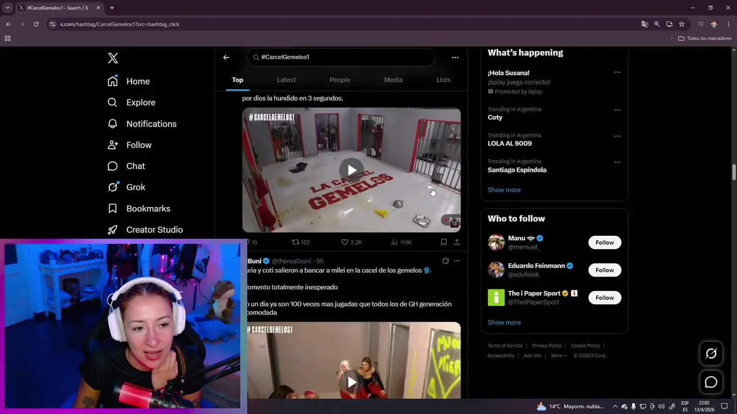
Task: Open more options on Buni's tweet
Action: 457,260
